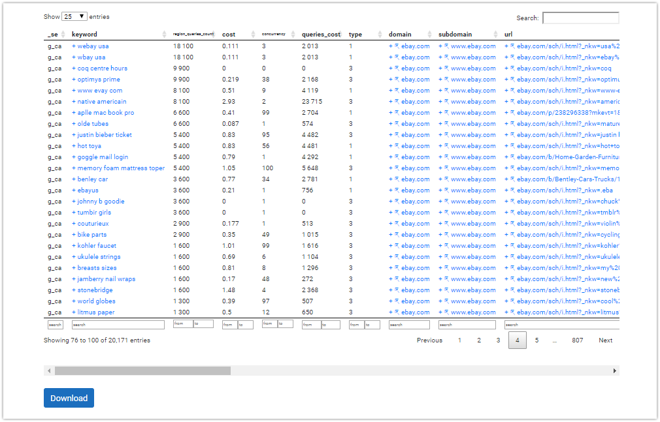
Task: Click the top-right Search input box
Action: click(x=581, y=18)
